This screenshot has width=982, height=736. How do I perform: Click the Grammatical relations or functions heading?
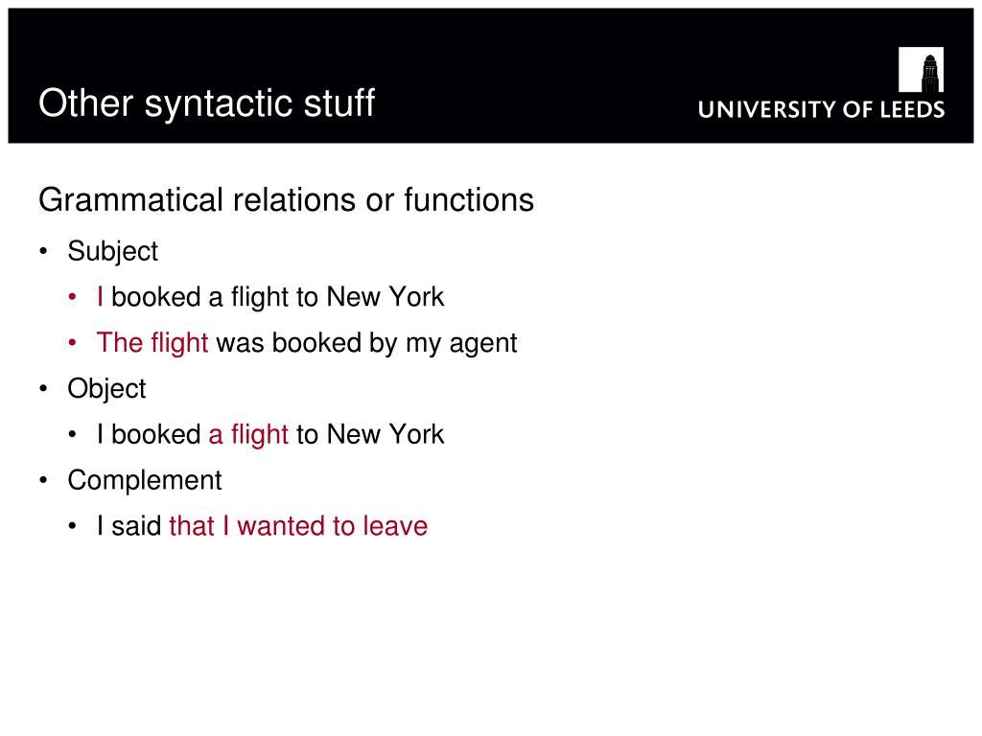pyautogui.click(x=286, y=200)
